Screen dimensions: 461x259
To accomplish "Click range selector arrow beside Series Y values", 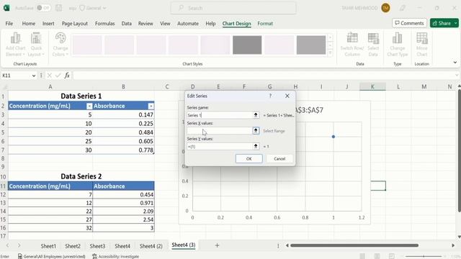I will (x=256, y=146).
